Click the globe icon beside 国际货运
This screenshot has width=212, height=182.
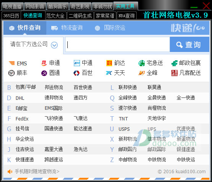pos(97,28)
